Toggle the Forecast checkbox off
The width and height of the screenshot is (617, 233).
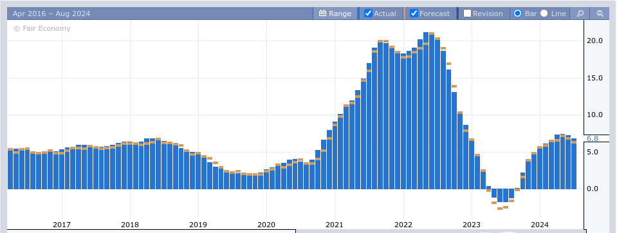click(x=414, y=14)
